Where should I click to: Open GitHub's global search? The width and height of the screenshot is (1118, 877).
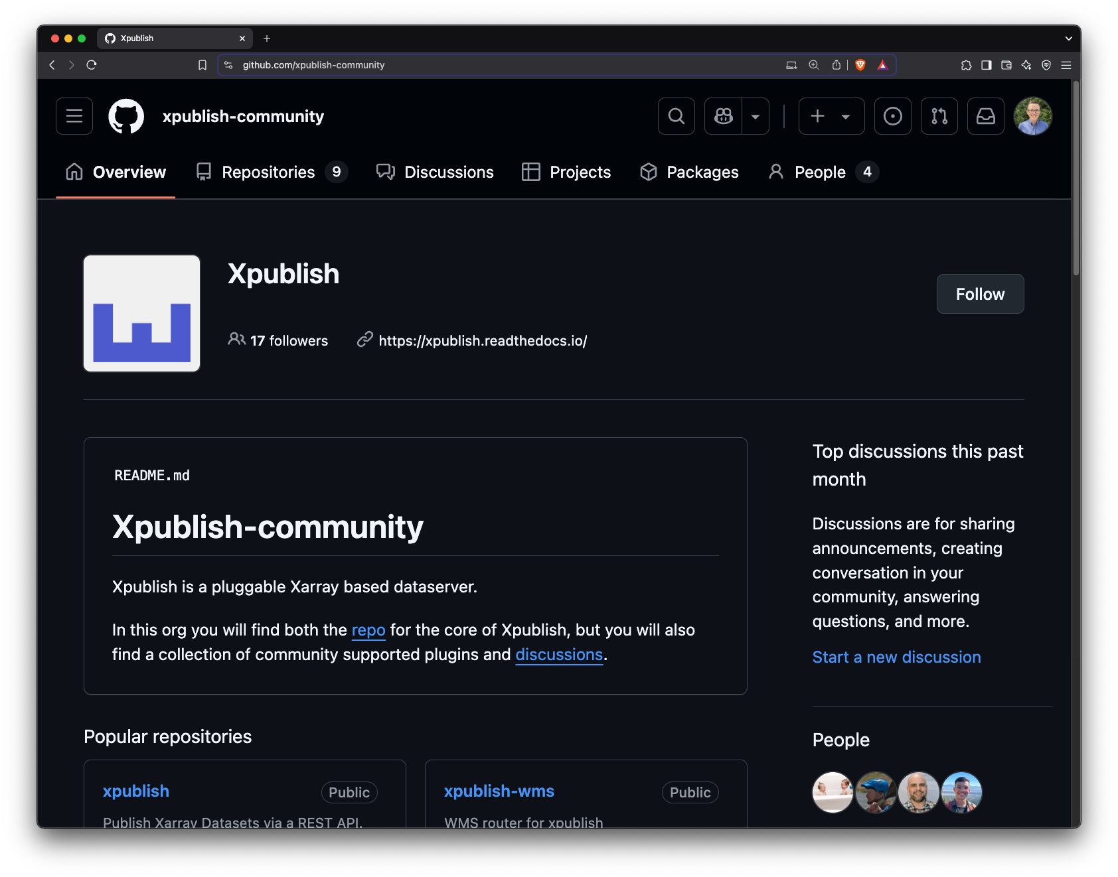676,116
